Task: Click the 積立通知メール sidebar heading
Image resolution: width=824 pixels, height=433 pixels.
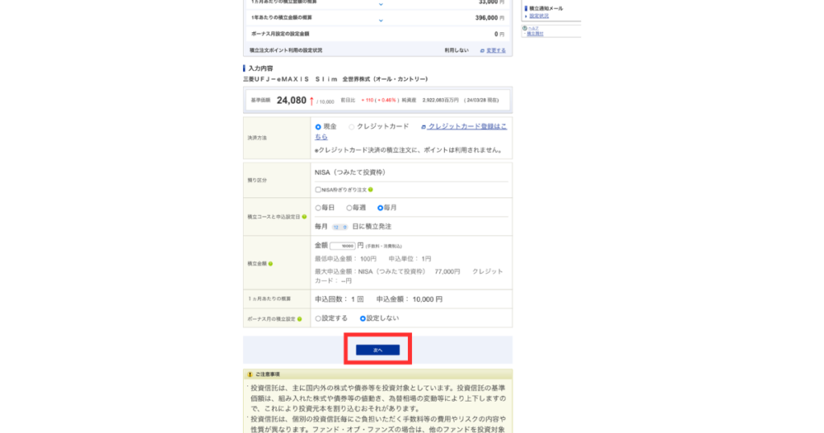Action: pyautogui.click(x=546, y=8)
